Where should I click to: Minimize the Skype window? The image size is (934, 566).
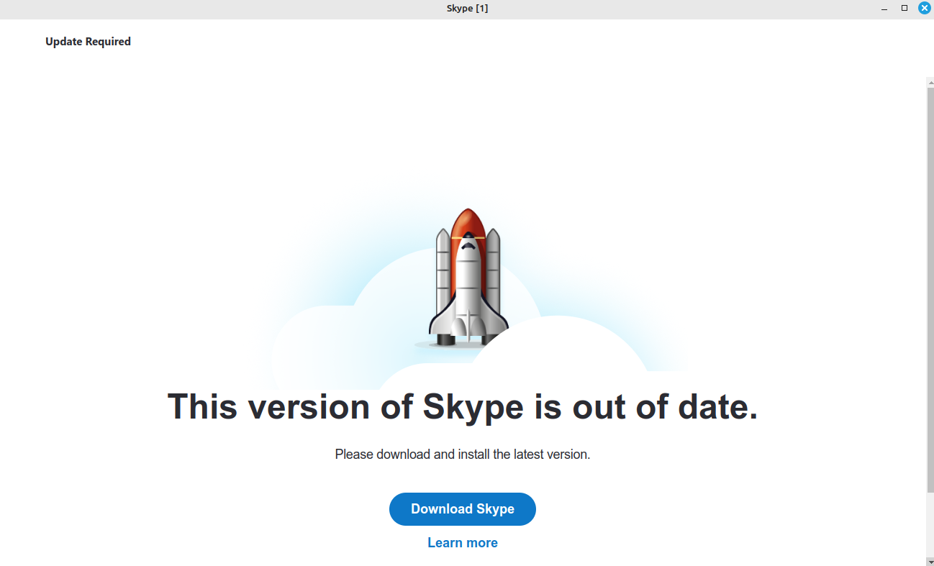pos(884,9)
